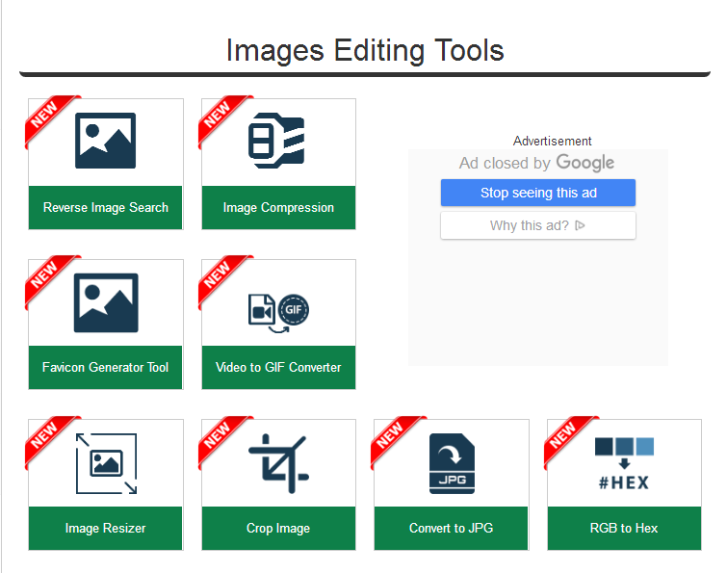Click the Image Resizer icon
Viewport: 727px width, 573px height.
[105, 463]
